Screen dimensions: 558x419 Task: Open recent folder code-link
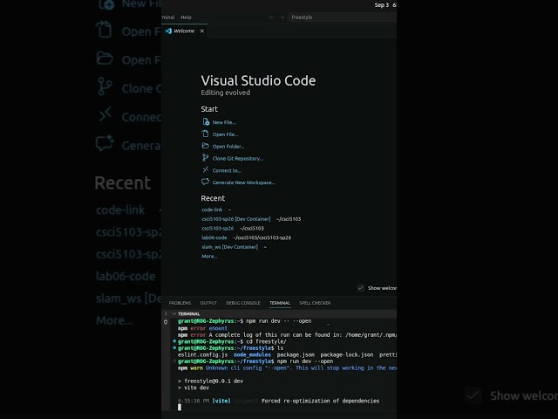(x=212, y=209)
